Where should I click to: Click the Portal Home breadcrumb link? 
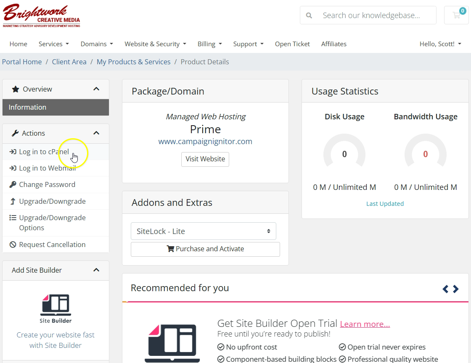coord(22,62)
